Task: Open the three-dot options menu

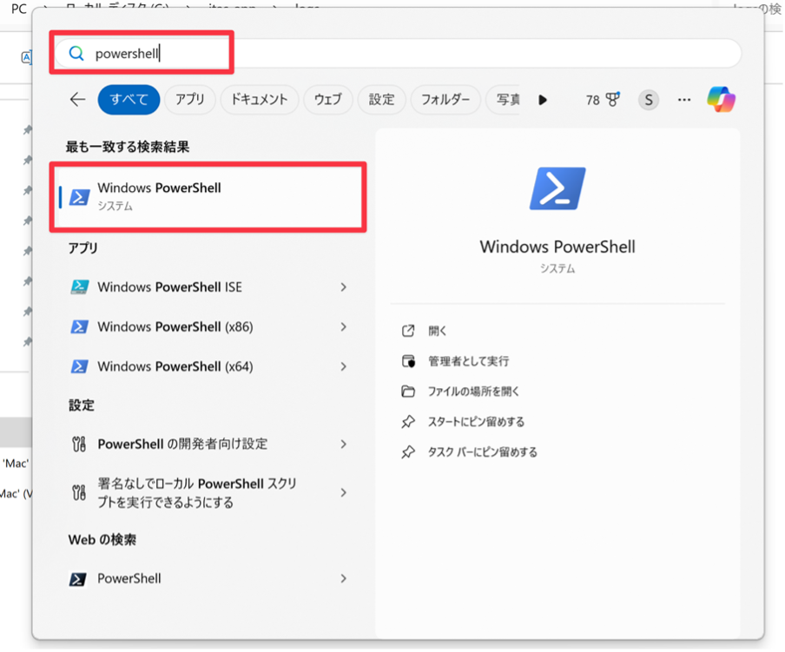Action: tap(684, 100)
